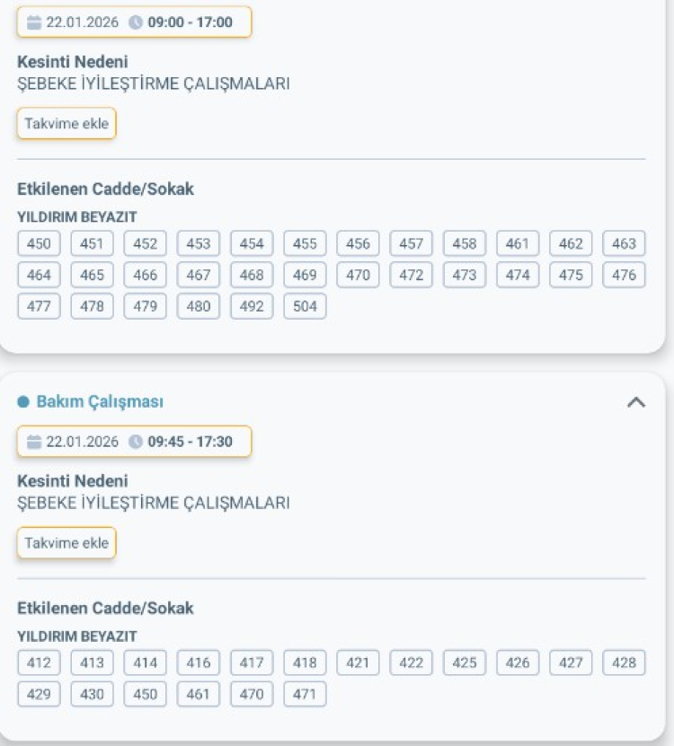Viewport: 674px width, 746px height.
Task: Choose street chip 463
Action: click(x=624, y=243)
